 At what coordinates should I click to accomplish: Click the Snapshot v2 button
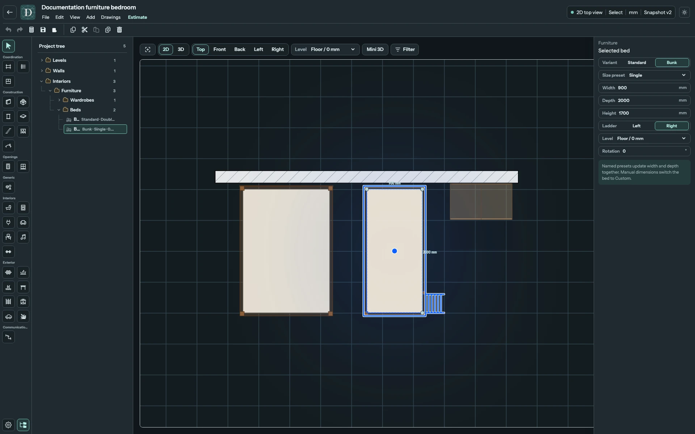tap(658, 12)
